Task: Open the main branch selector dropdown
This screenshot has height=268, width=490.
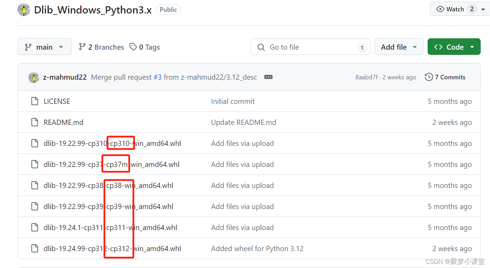Action: click(44, 47)
